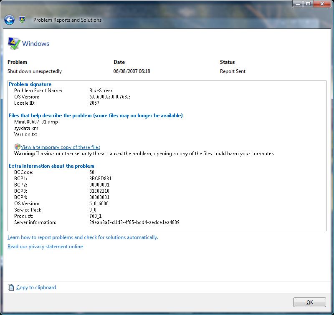
Task: Click the Server information: label
Action: [x=35, y=222]
